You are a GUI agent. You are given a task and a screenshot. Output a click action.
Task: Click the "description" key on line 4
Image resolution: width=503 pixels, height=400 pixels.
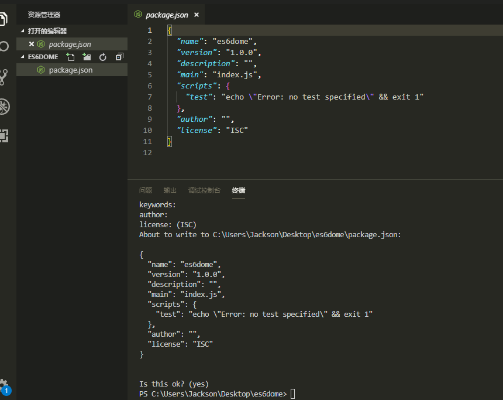[x=206, y=64]
